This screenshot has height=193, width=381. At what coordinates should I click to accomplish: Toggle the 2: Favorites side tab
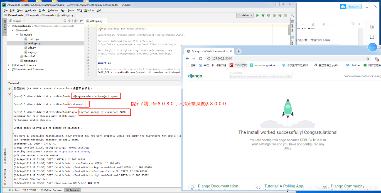pyautogui.click(x=4, y=177)
